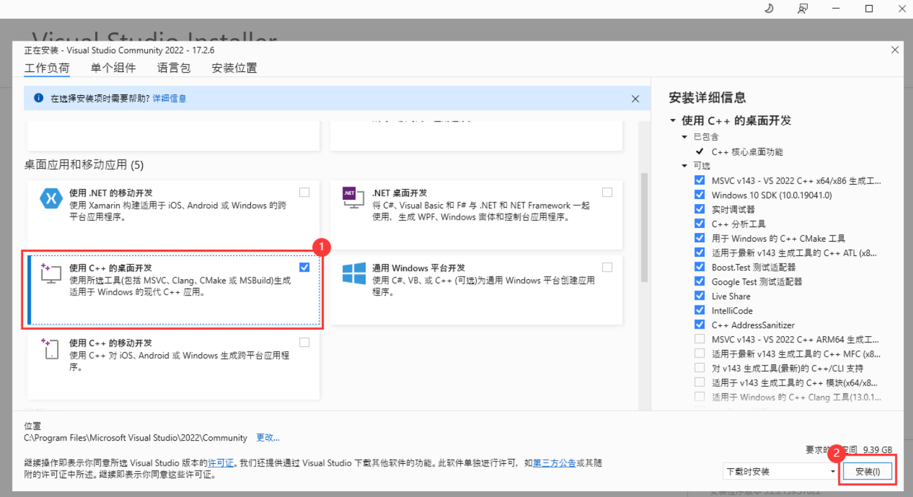This screenshot has height=497, width=913.
Task: Switch to 语言包 tab
Action: tap(173, 68)
